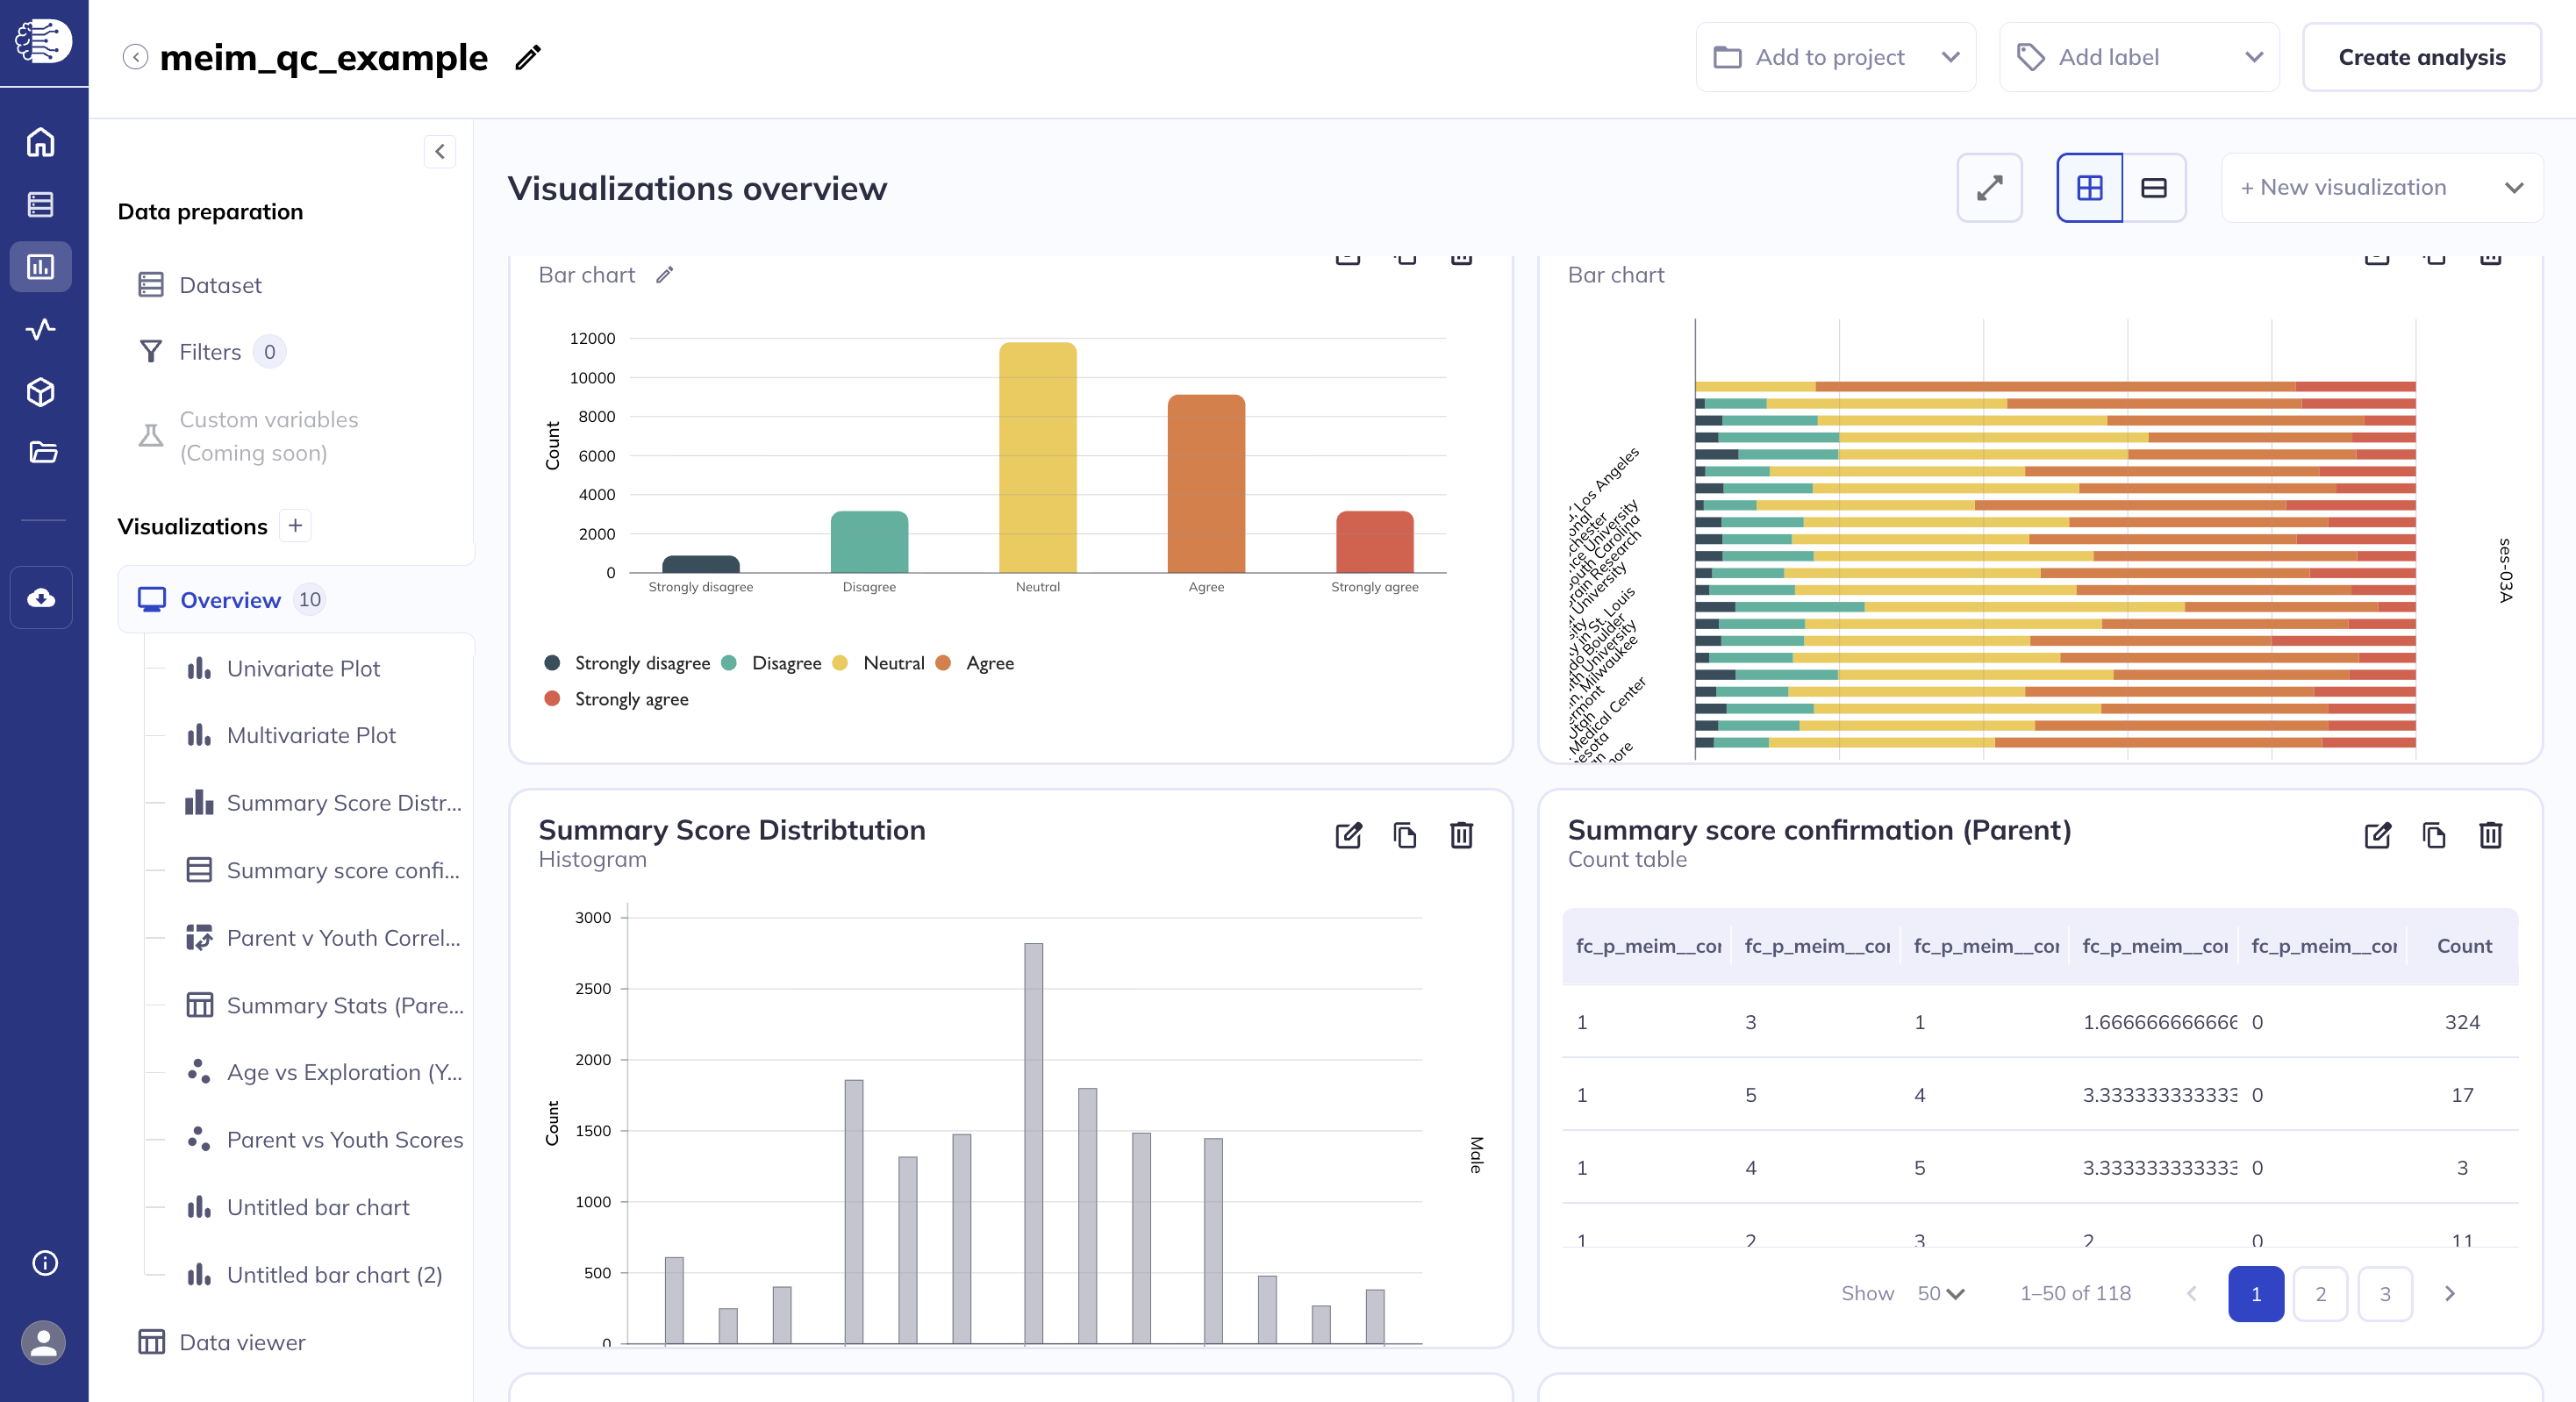Screen dimensions: 2576x1402
Task: Toggle Strongly disagree legend series
Action: pos(628,663)
